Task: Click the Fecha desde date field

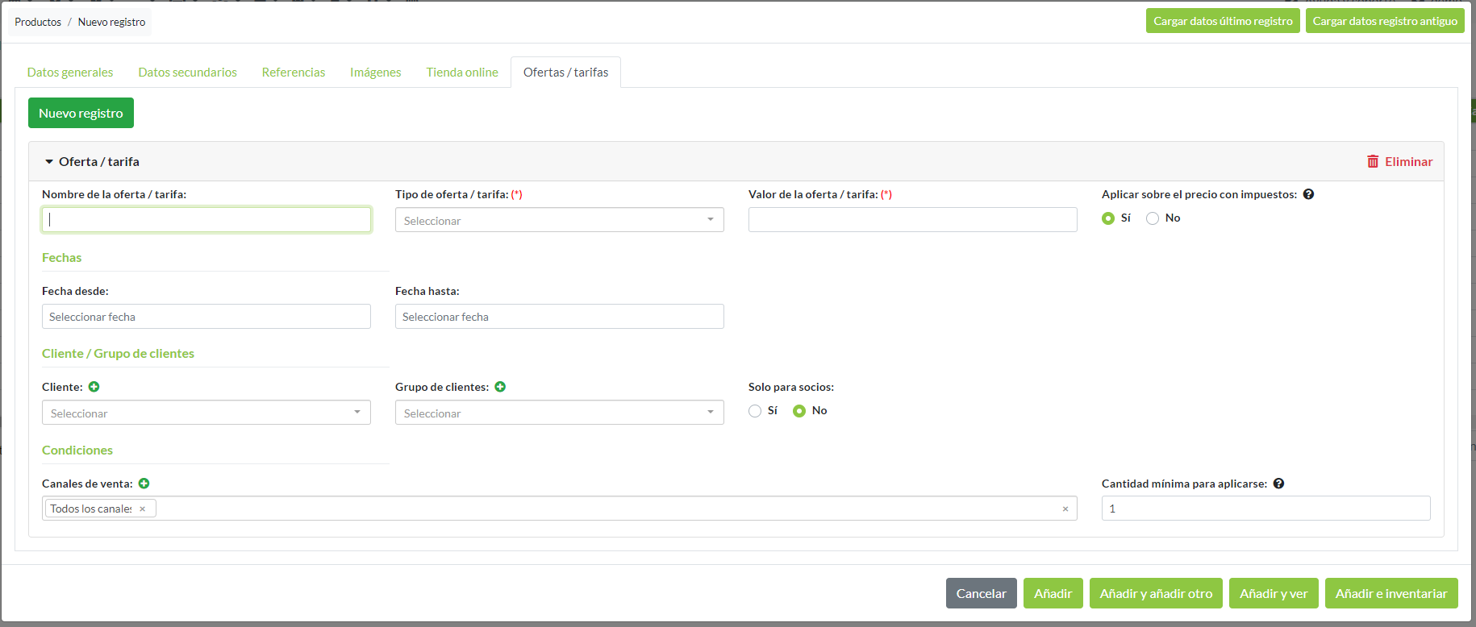Action: (x=206, y=317)
